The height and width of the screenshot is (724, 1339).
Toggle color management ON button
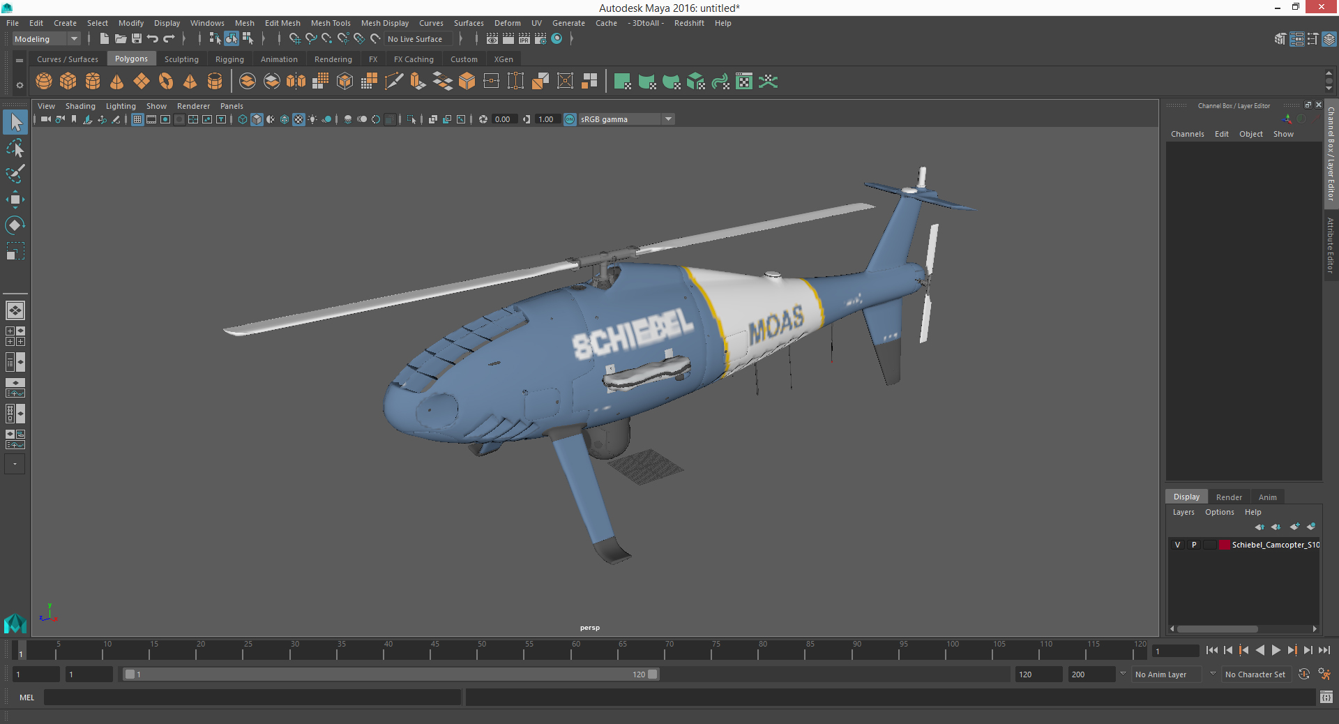(570, 119)
